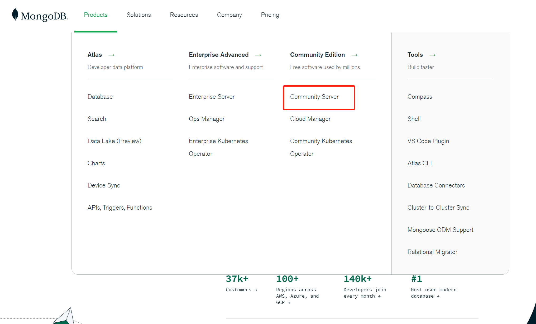
Task: Open Enterprise Server link
Action: tap(212, 97)
